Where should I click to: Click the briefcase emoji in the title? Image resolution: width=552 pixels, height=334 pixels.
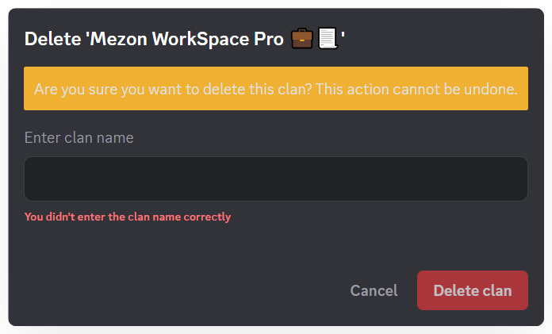301,39
